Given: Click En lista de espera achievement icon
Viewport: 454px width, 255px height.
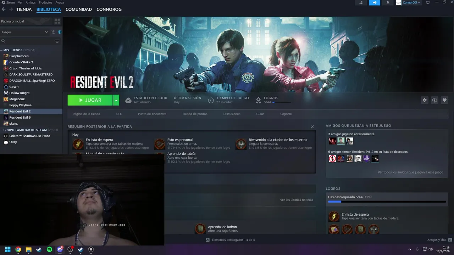Looking at the screenshot, I should pos(78,144).
